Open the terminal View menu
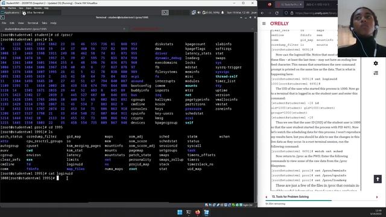The image size is (386, 217). pyautogui.click(x=21, y=23)
